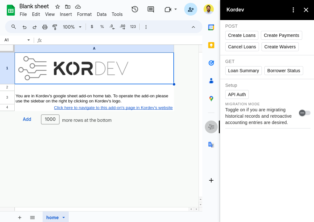Show all sheets list
Screen dimensions: 314x222
(x=32, y=218)
